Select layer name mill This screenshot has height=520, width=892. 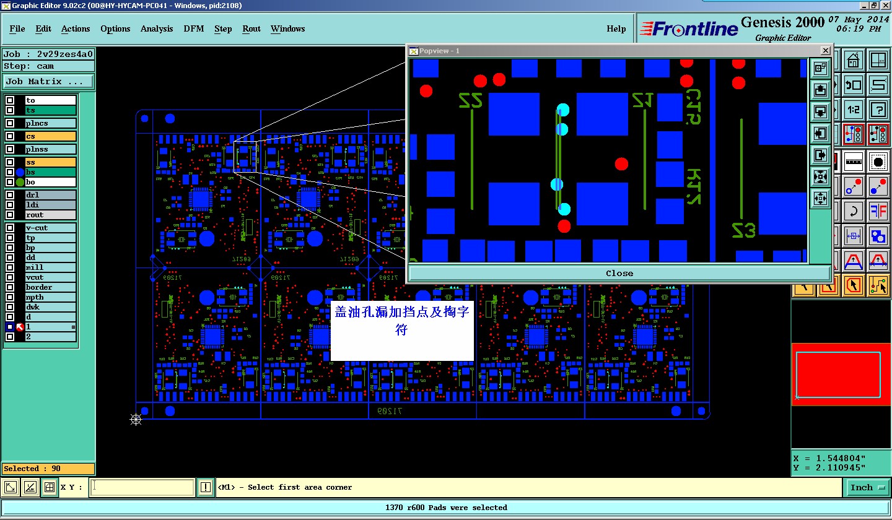(51, 267)
